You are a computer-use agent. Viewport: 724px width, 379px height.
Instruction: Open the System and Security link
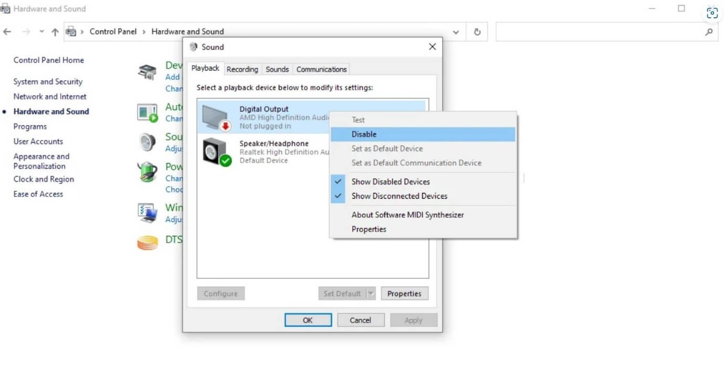pyautogui.click(x=47, y=81)
